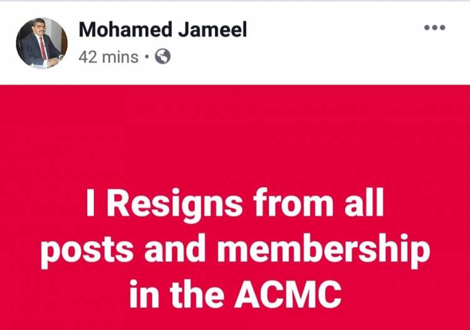Screen dimensions: 470x330
Task: Open Mohamed Jameel's profile picture
Action: tap(41, 43)
